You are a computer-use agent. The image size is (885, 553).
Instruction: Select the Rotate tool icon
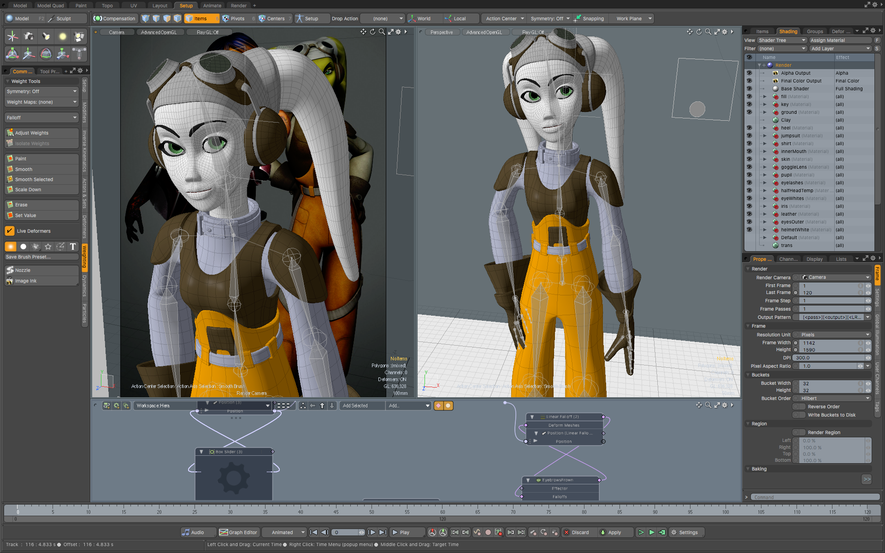coord(46,54)
